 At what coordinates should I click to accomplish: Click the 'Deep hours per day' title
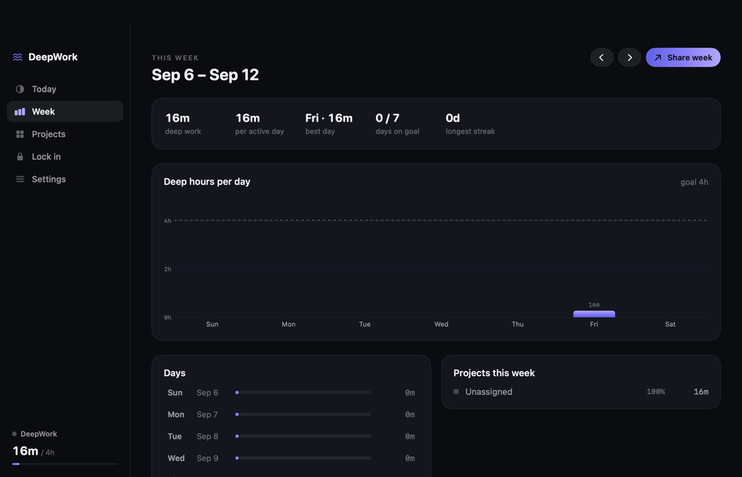click(x=207, y=181)
